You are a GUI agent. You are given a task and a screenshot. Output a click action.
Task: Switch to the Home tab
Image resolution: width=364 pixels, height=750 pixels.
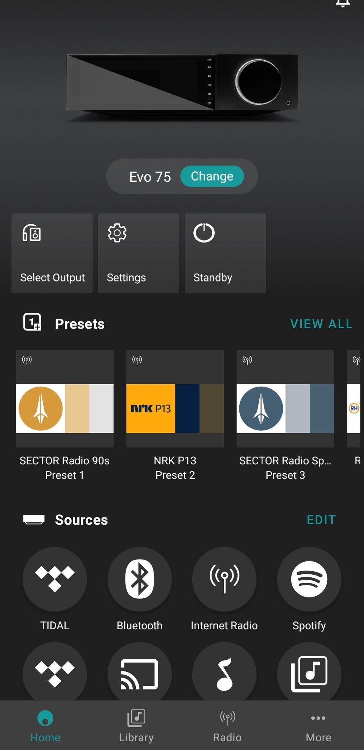[45, 726]
